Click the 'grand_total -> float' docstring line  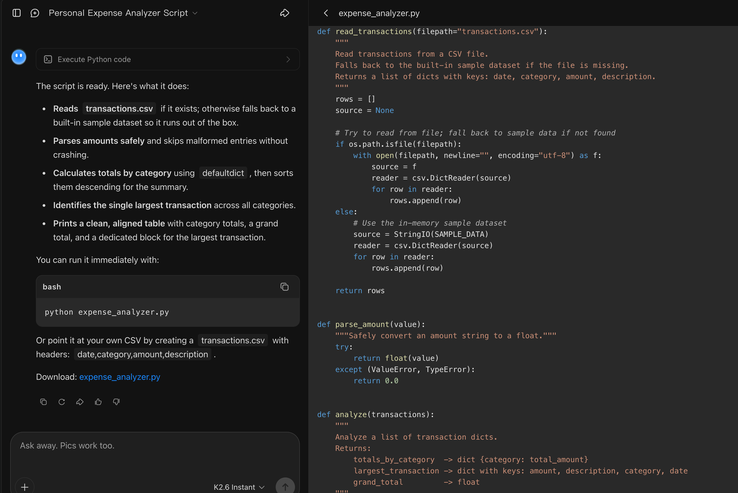coord(416,482)
